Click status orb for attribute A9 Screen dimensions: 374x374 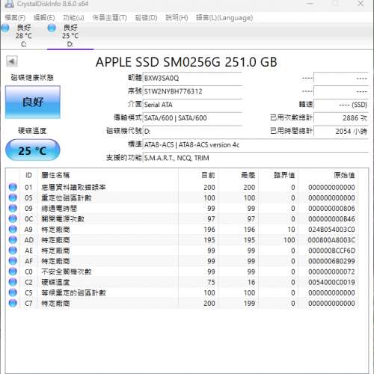(13, 229)
